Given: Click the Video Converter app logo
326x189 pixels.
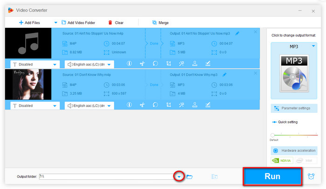Looking at the screenshot, I should (11, 10).
